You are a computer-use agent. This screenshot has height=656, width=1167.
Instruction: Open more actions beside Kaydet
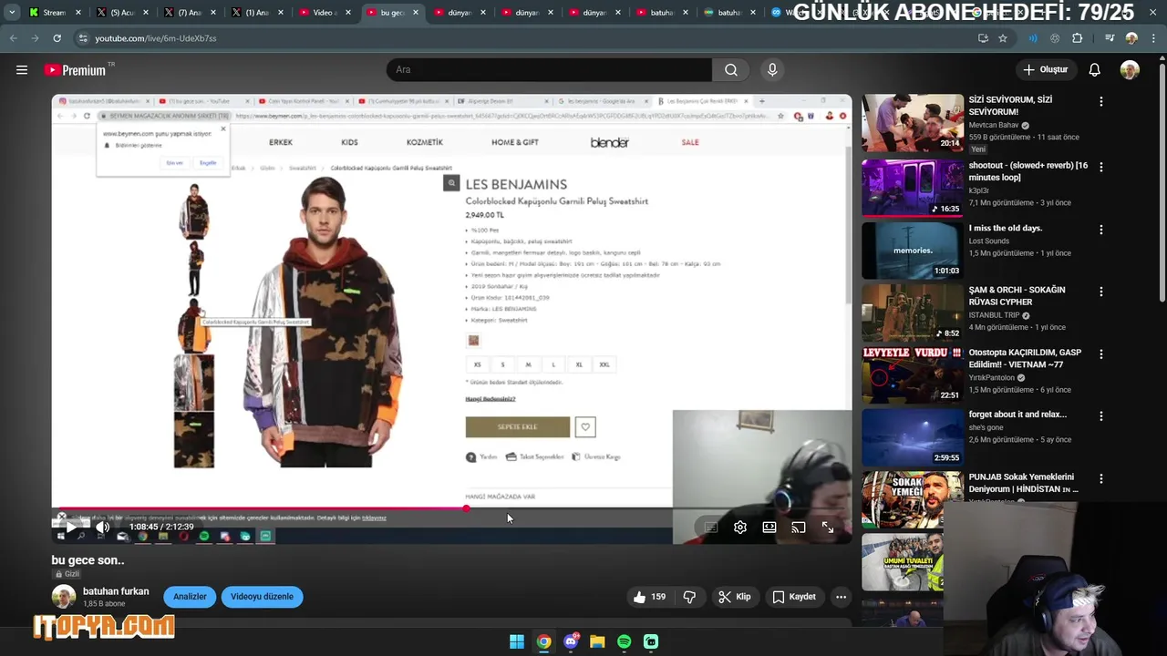tap(841, 597)
